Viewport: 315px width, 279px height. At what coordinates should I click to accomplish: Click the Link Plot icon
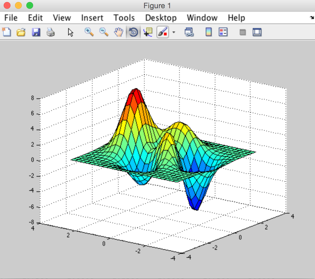point(189,32)
